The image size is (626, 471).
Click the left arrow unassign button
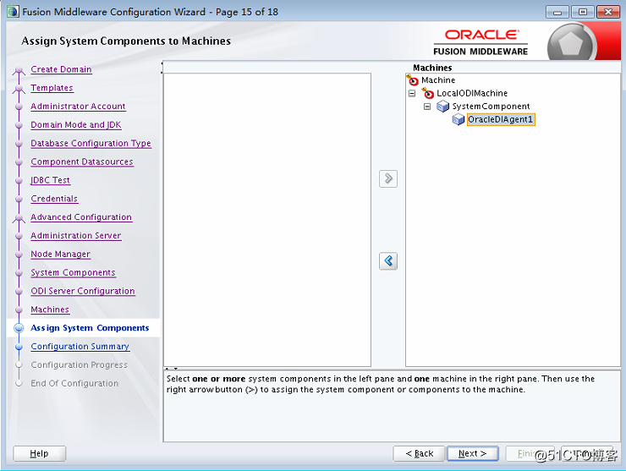[388, 261]
